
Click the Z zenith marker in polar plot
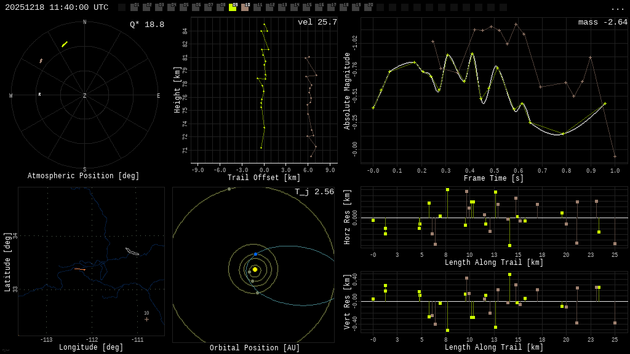[x=85, y=96]
